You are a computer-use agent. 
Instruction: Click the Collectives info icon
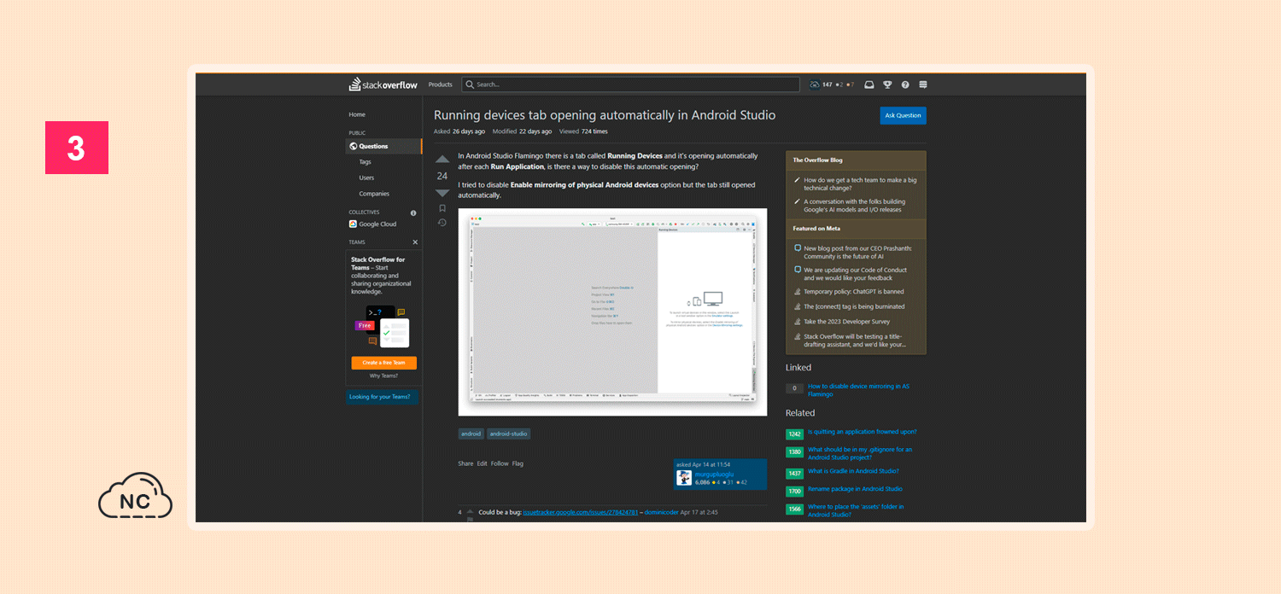(x=413, y=213)
